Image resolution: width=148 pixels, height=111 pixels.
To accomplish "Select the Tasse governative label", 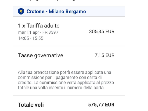I will pyautogui.click(x=40, y=55).
